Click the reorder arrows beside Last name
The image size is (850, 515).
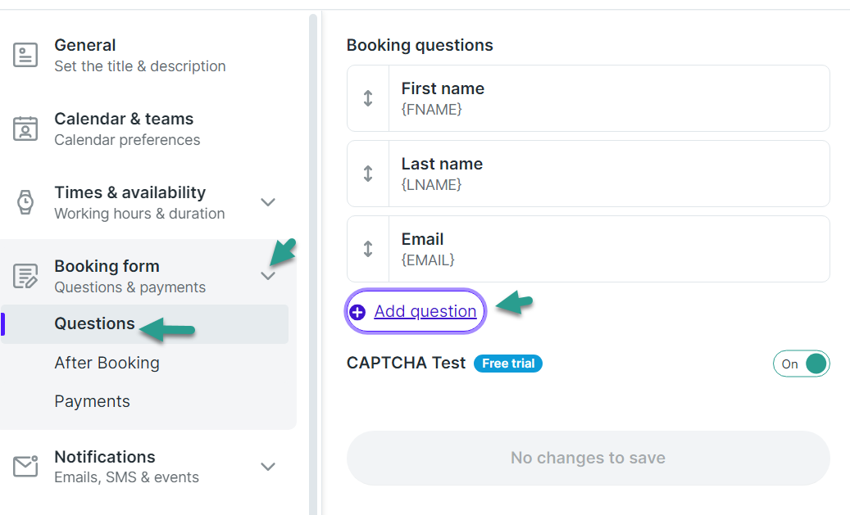pos(367,173)
